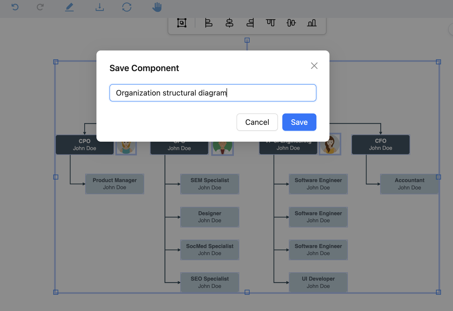
Task: Align selected elements to right
Action: (250, 23)
